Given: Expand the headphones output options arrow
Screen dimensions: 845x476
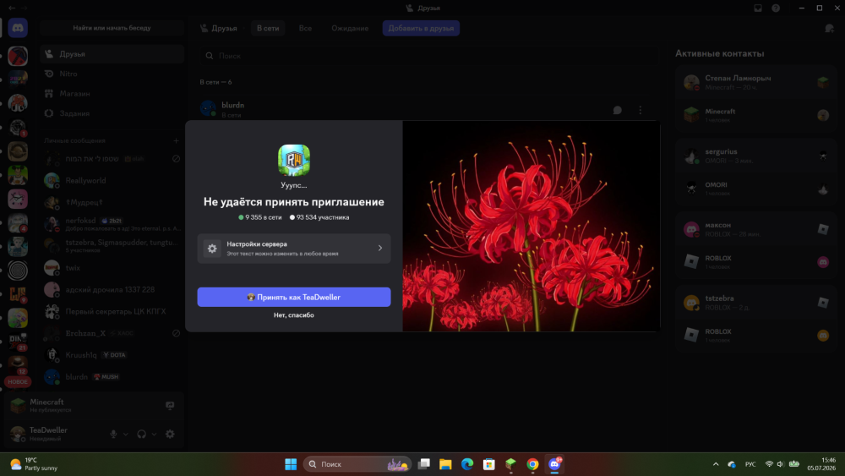Looking at the screenshot, I should click(154, 434).
